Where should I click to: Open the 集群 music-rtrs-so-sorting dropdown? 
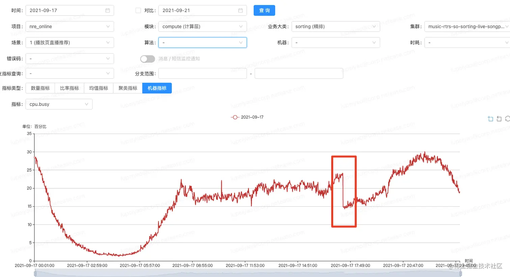coord(467,27)
